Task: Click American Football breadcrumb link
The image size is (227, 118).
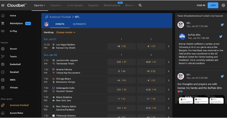Action: click(60, 17)
